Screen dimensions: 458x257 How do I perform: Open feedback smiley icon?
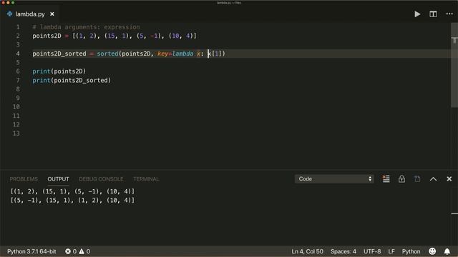(x=432, y=251)
